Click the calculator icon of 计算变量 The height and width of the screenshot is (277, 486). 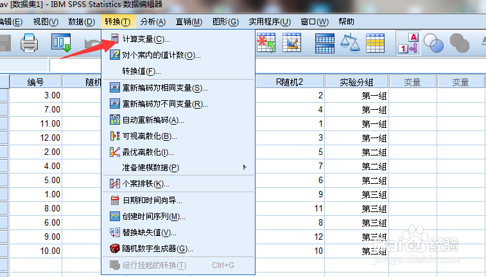click(x=115, y=39)
